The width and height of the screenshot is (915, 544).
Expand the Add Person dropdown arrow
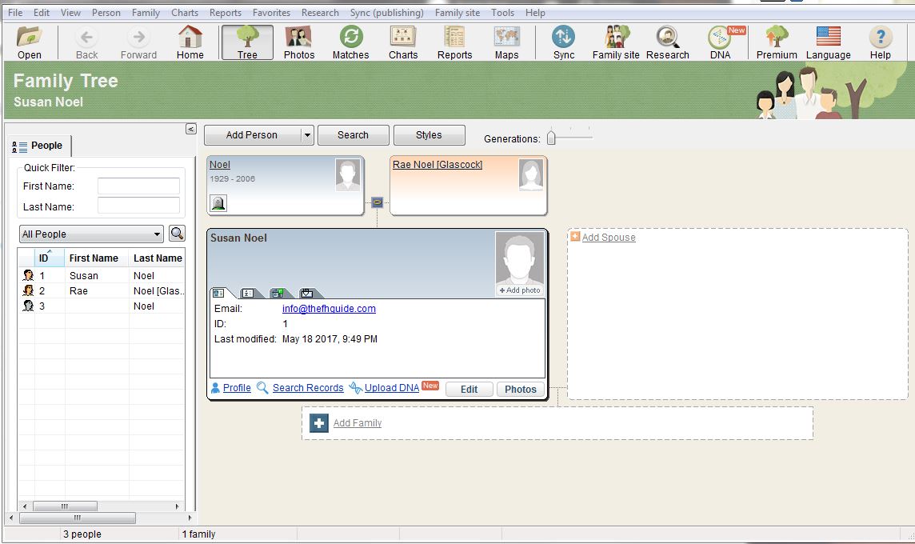pyautogui.click(x=307, y=135)
